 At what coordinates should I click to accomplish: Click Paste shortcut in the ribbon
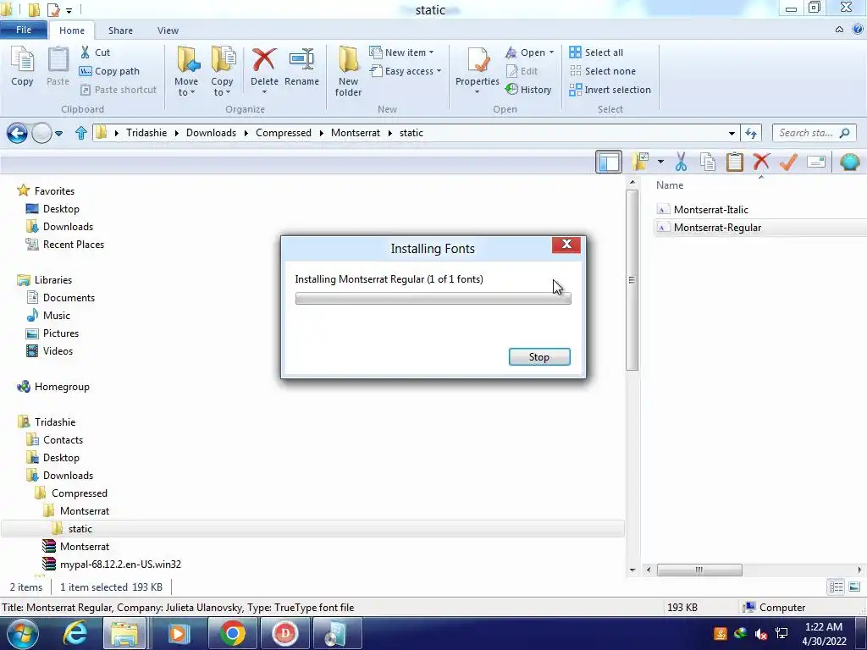click(119, 90)
